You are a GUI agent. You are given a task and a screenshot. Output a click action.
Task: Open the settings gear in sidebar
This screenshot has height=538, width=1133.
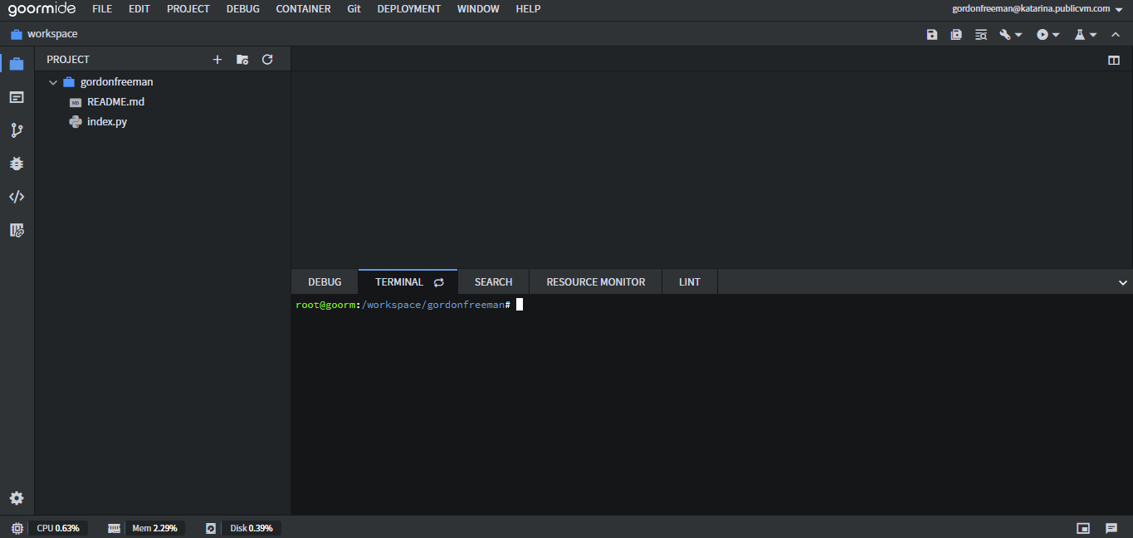click(17, 498)
